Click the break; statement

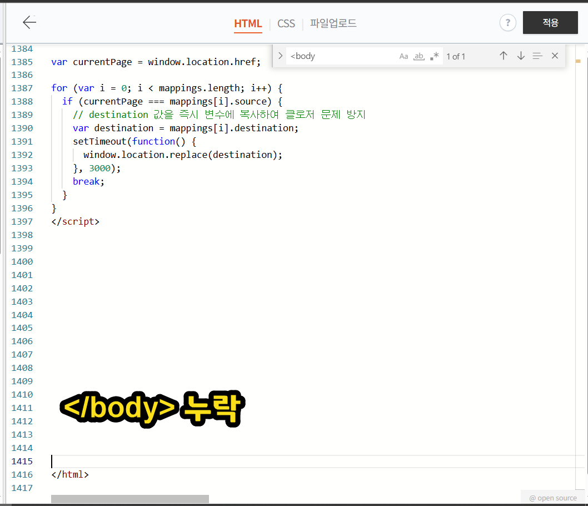pos(88,181)
